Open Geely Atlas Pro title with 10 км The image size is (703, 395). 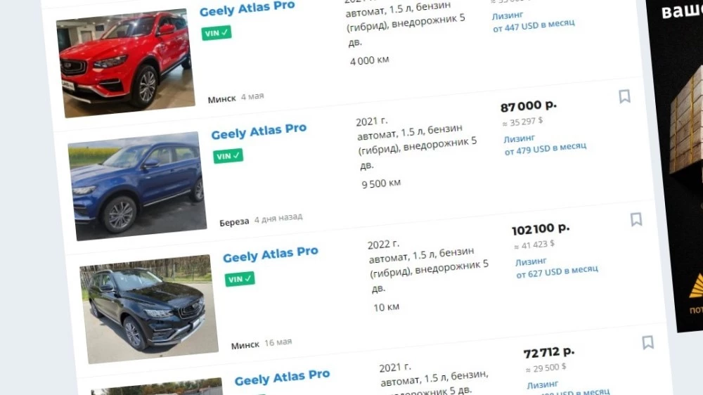point(271,254)
